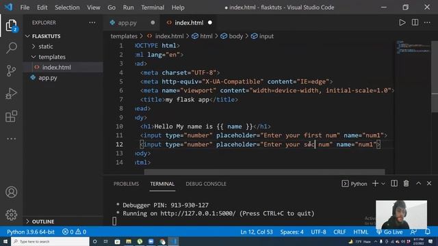The image size is (438, 246).
Task: Open the Run and Debug view
Action: pos(11,94)
